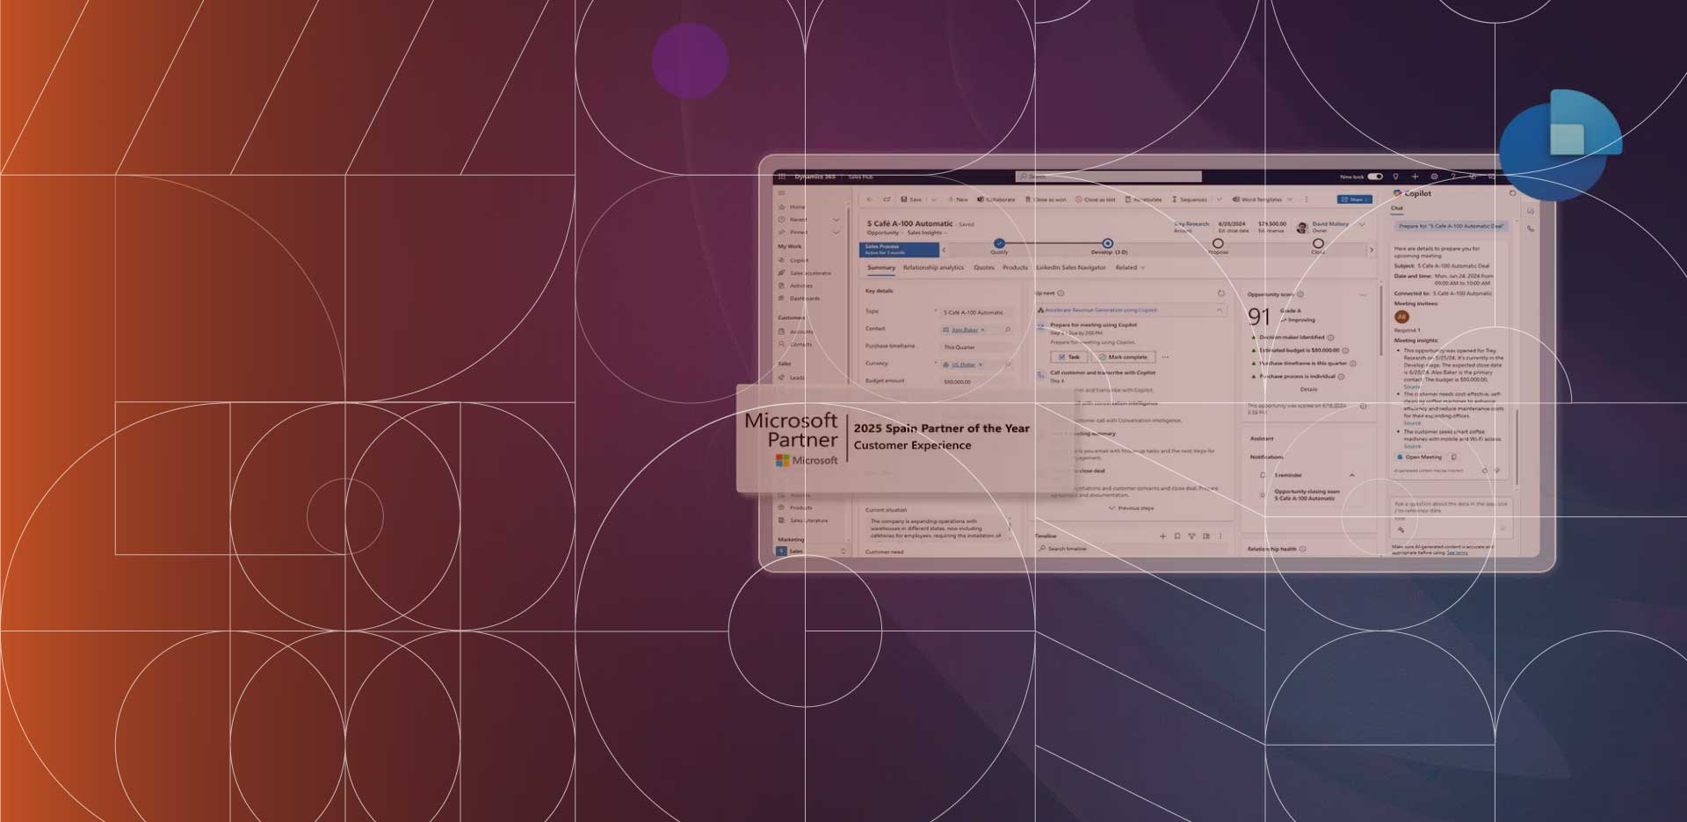
Task: Open Copilot from the My Work sidebar
Action: tap(793, 260)
